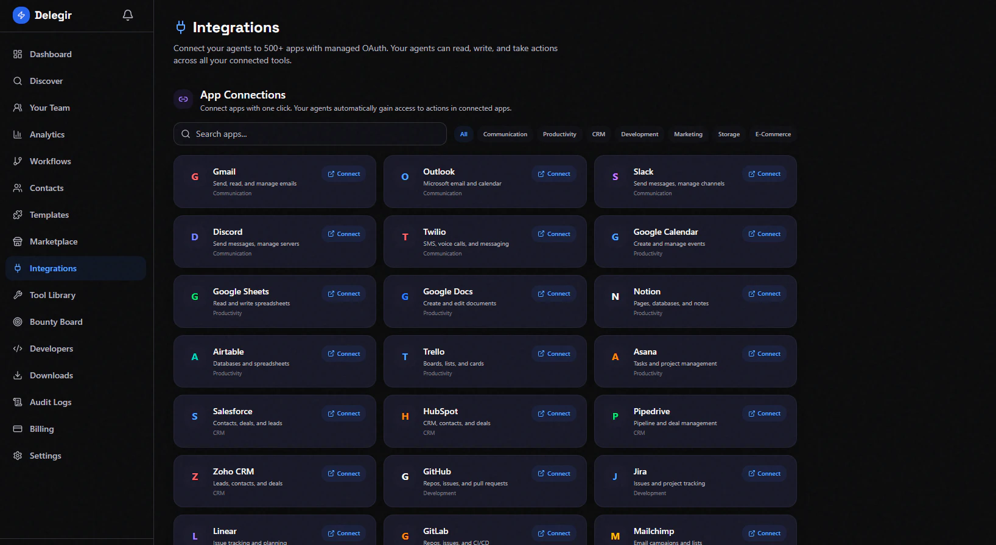Connect the GitHub app
The width and height of the screenshot is (996, 545).
(x=554, y=474)
